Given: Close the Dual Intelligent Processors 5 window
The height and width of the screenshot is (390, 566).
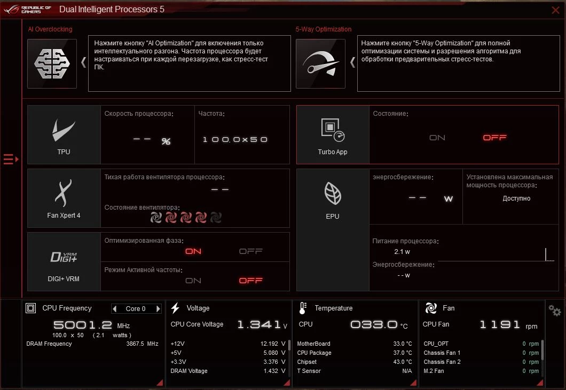Looking at the screenshot, I should [x=555, y=10].
